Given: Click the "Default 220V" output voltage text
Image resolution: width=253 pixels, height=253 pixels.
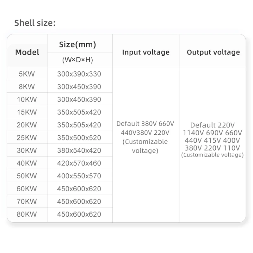Looking at the screenshot, I should (213, 125).
